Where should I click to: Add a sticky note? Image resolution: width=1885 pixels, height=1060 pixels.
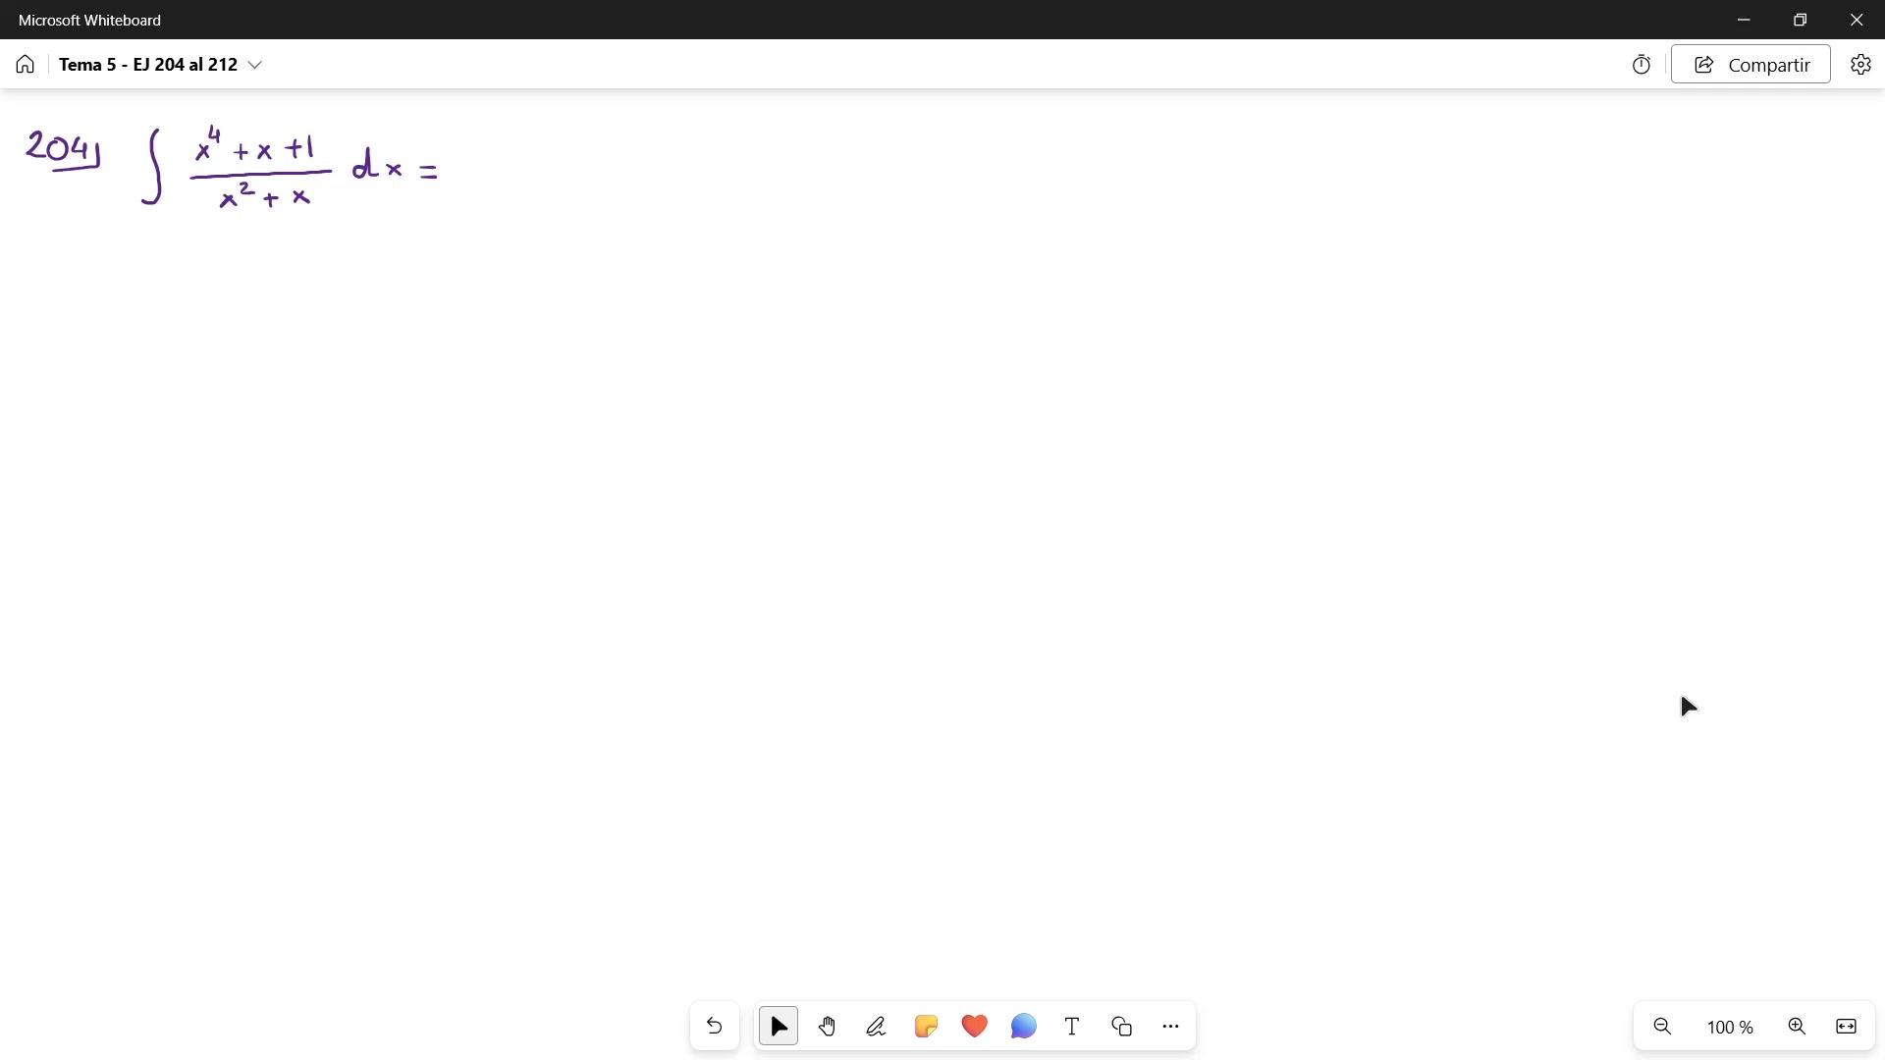click(926, 1027)
